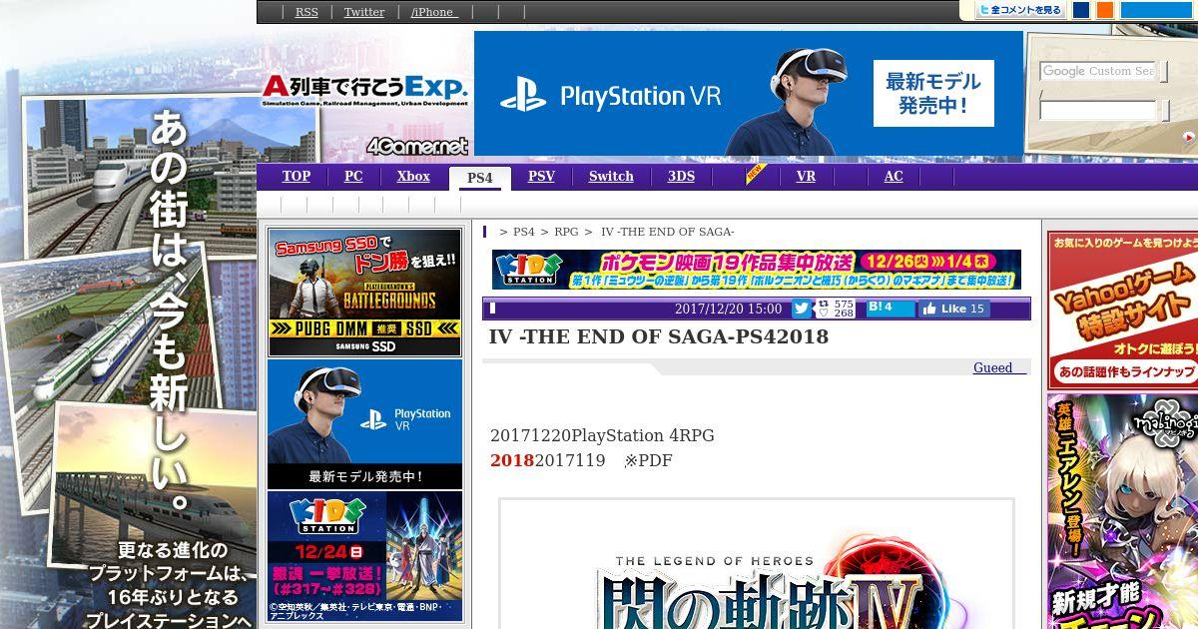This screenshot has height=629, width=1198.
Task: Click the second blank search input field
Action: coord(1097,110)
